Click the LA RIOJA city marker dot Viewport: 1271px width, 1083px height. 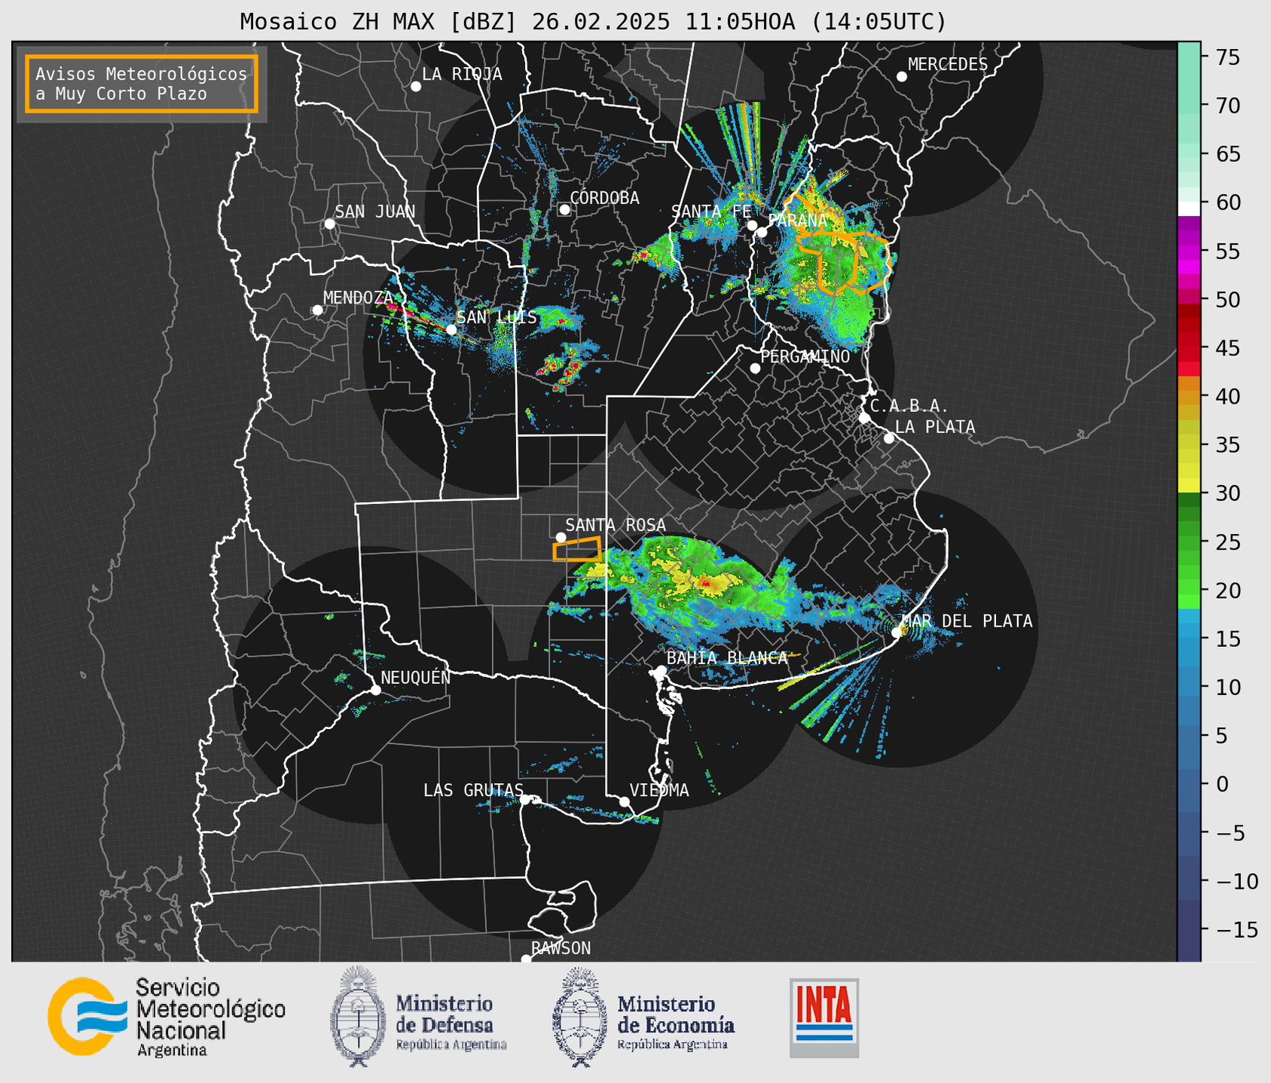pos(416,87)
